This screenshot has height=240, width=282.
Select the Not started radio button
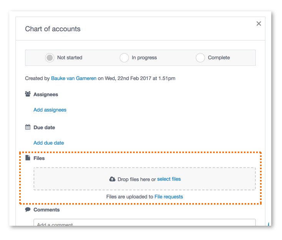coord(50,58)
